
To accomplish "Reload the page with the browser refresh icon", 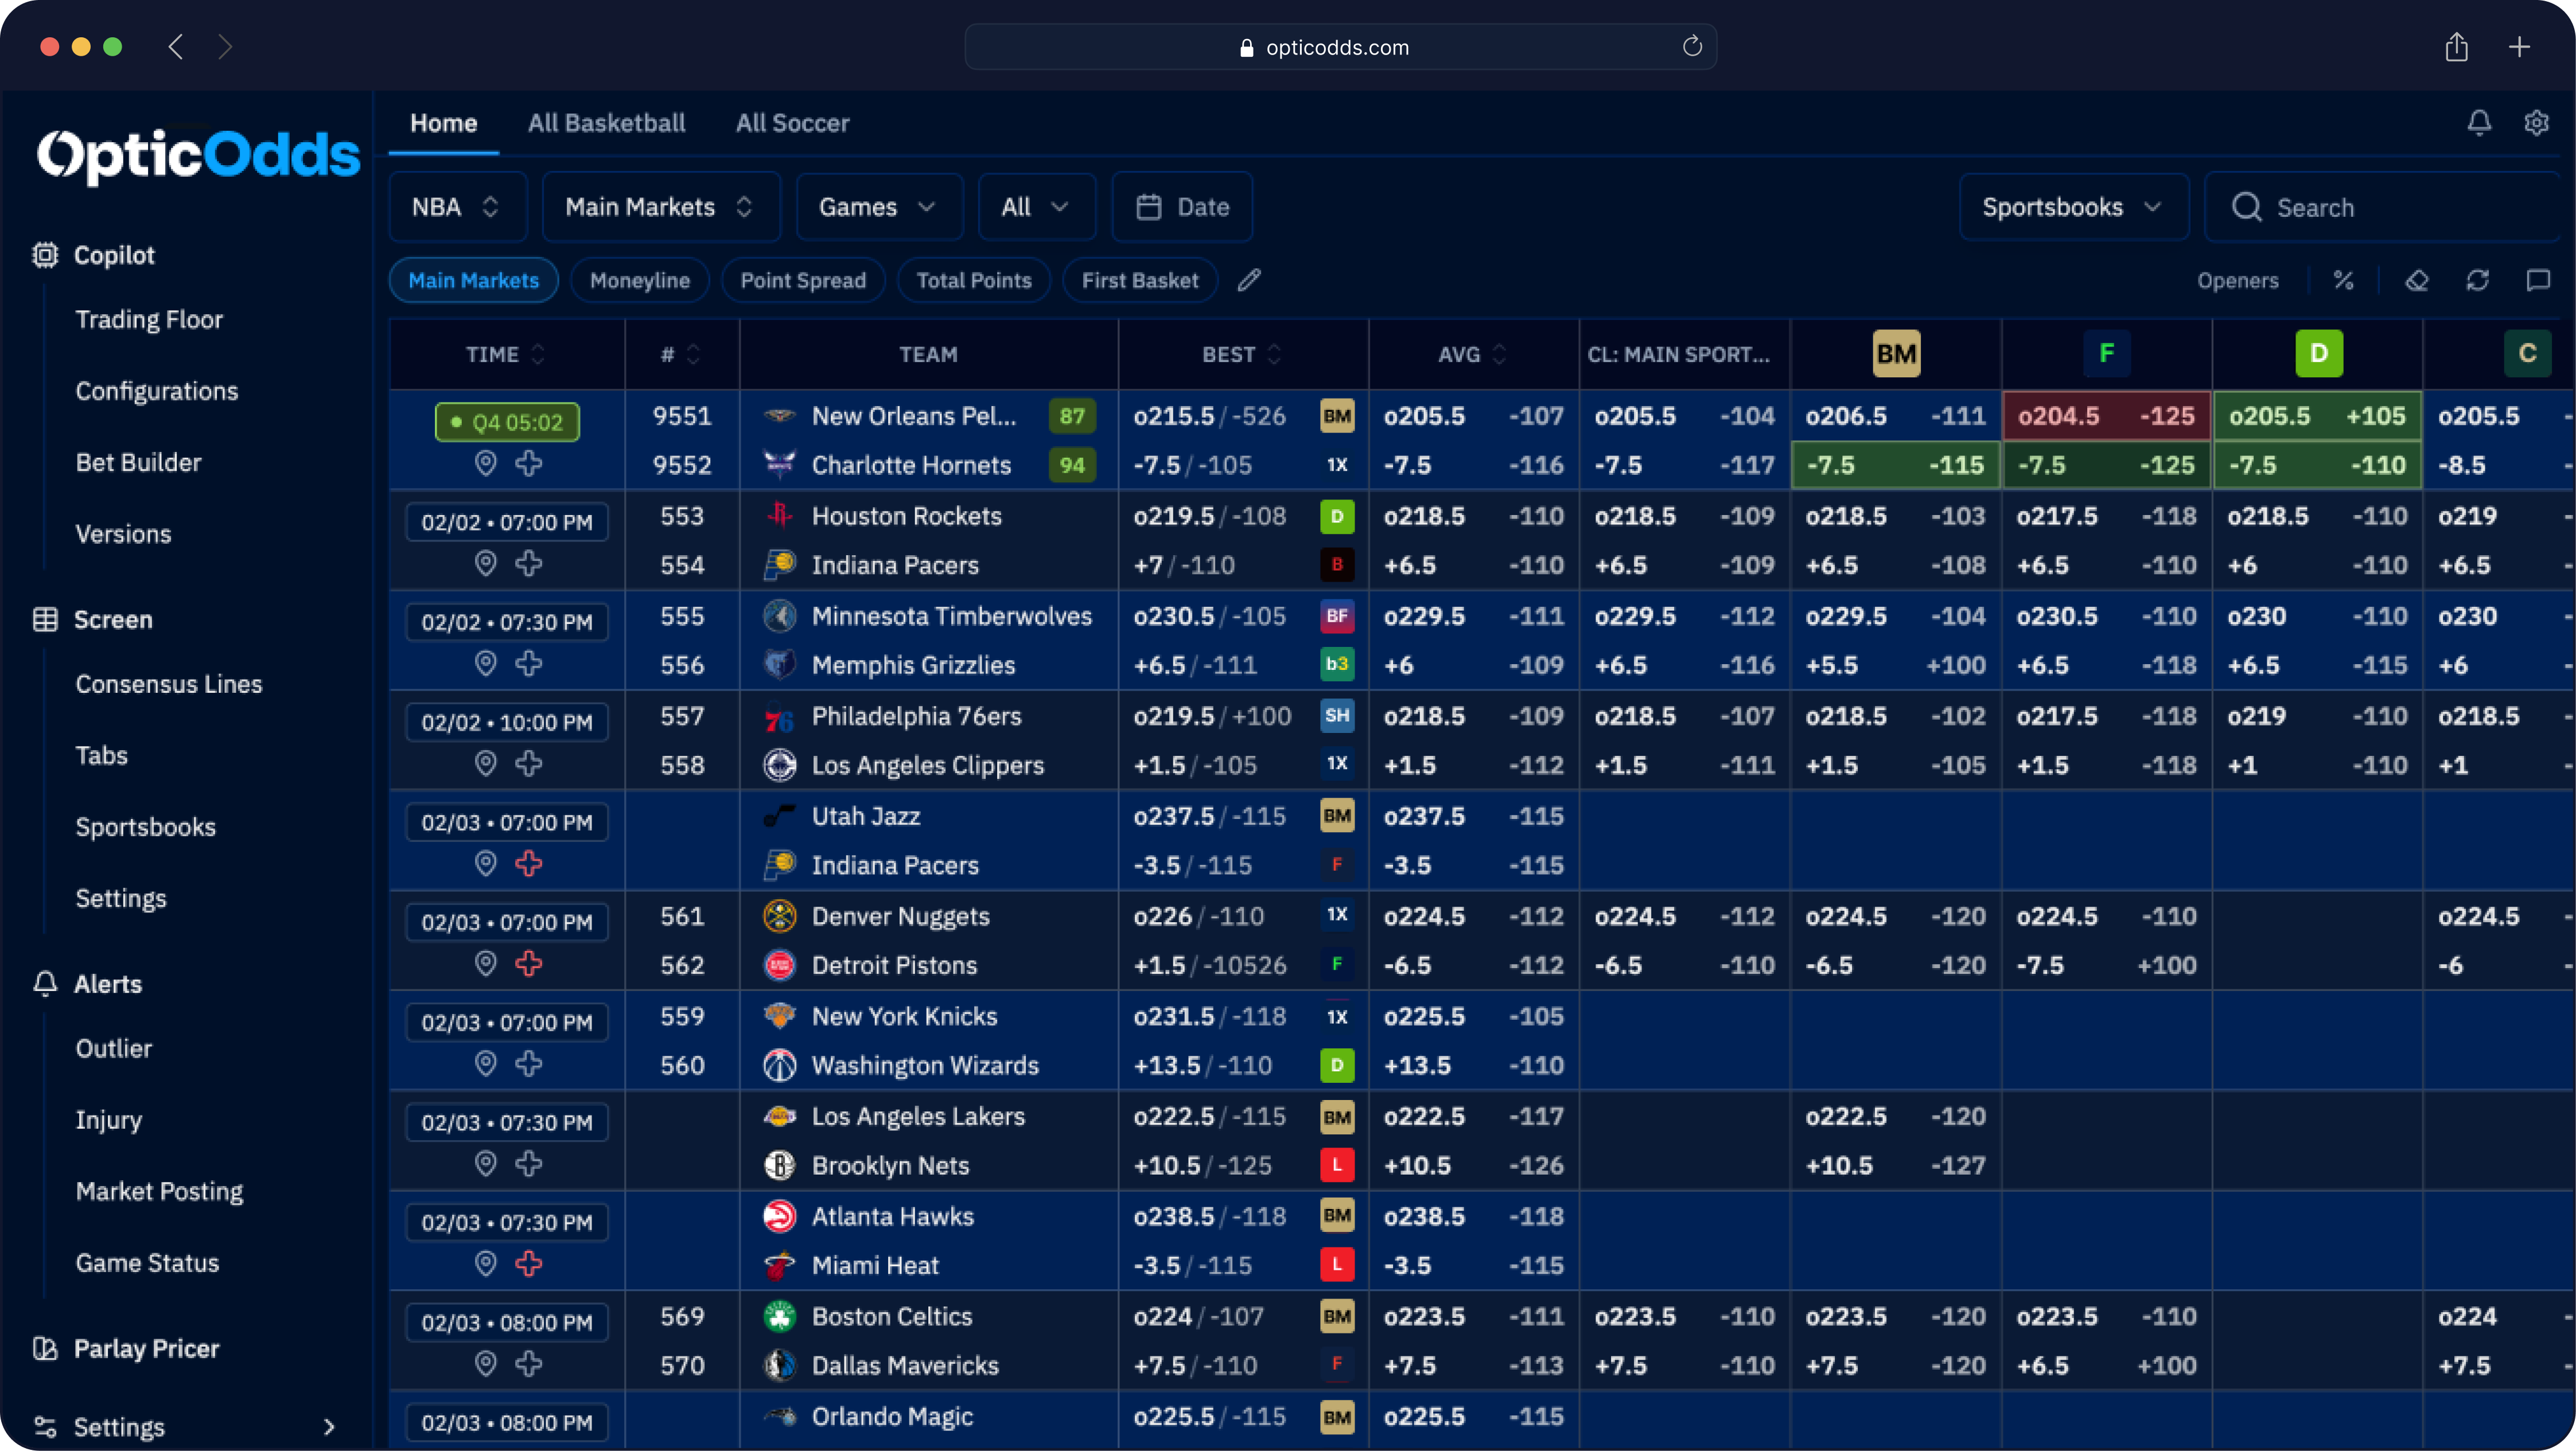I will click(1692, 46).
